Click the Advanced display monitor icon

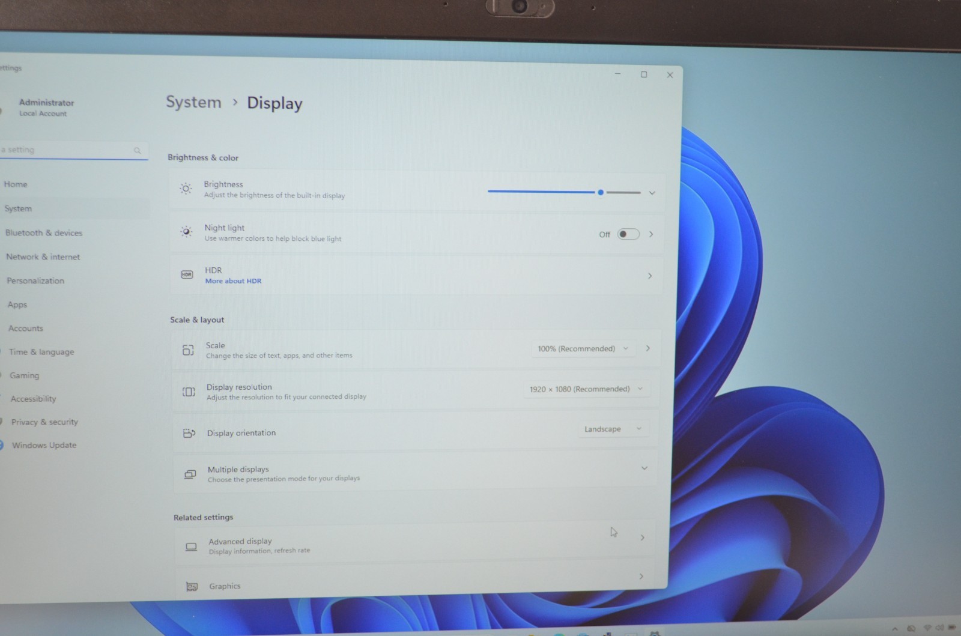pyautogui.click(x=191, y=547)
